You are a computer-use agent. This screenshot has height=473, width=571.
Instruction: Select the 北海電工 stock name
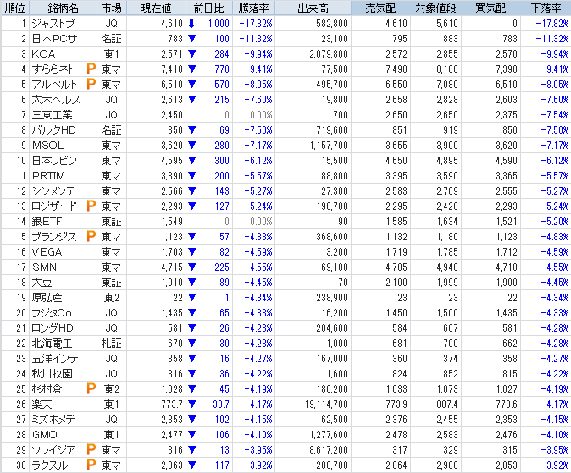click(52, 343)
